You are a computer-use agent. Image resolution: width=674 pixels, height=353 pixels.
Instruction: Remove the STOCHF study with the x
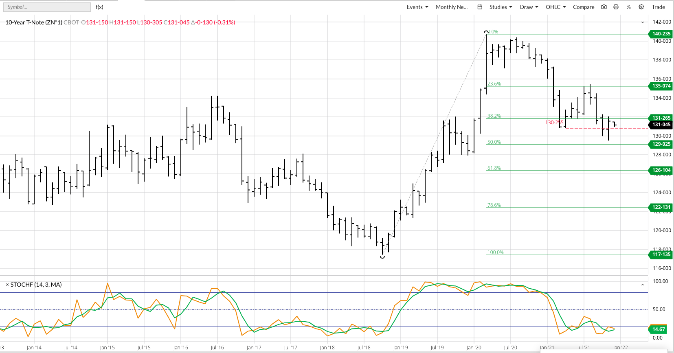click(x=7, y=285)
